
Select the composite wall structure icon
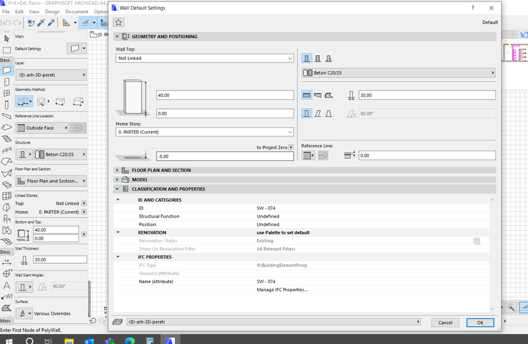(317, 59)
